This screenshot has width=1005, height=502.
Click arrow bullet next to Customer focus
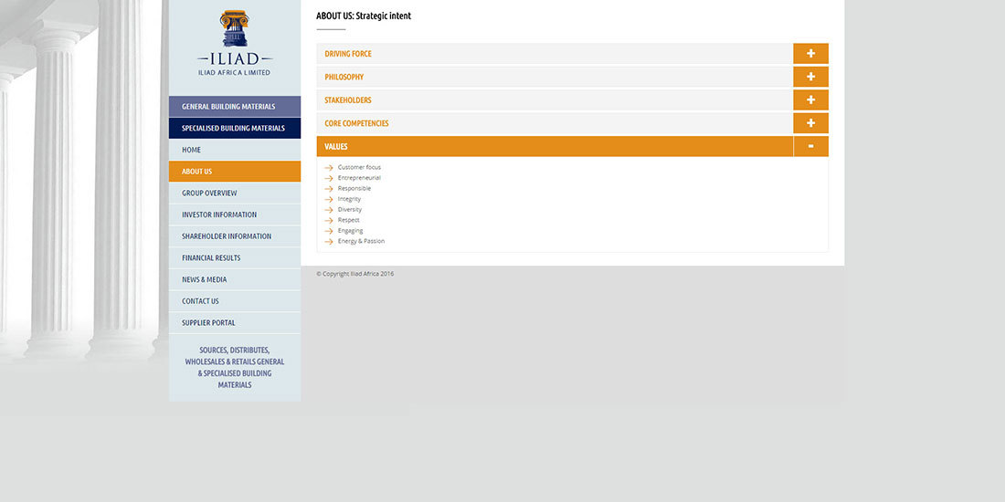tap(329, 168)
